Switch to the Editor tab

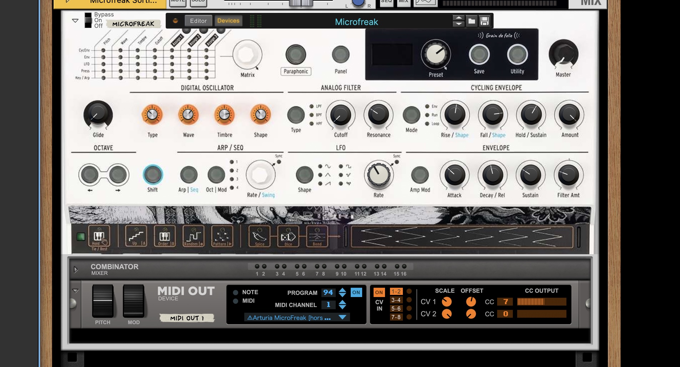click(x=198, y=21)
